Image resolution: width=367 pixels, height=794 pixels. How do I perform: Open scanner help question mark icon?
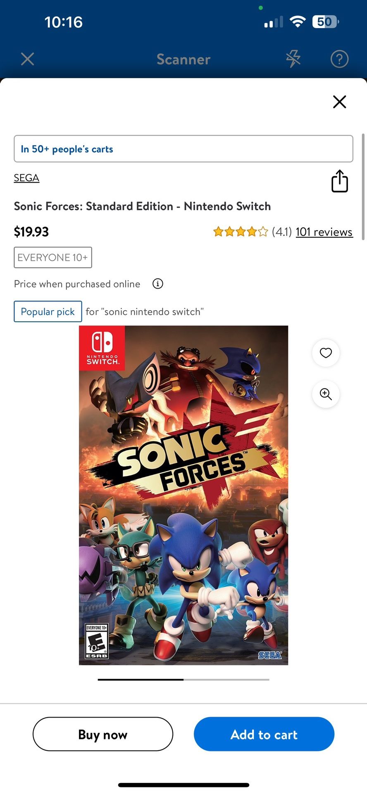(x=339, y=59)
